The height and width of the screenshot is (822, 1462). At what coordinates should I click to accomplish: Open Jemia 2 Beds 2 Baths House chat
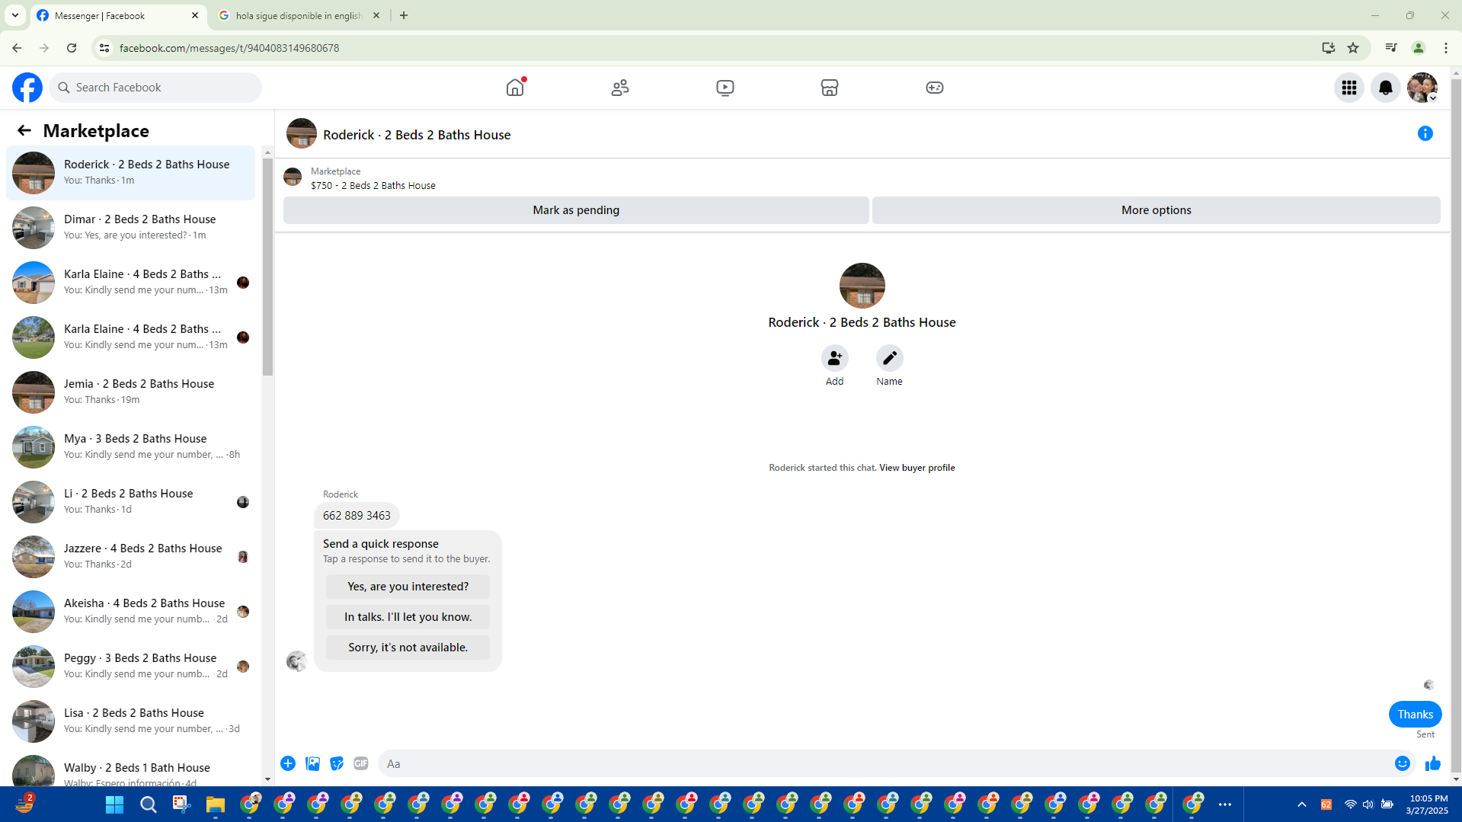tap(131, 392)
